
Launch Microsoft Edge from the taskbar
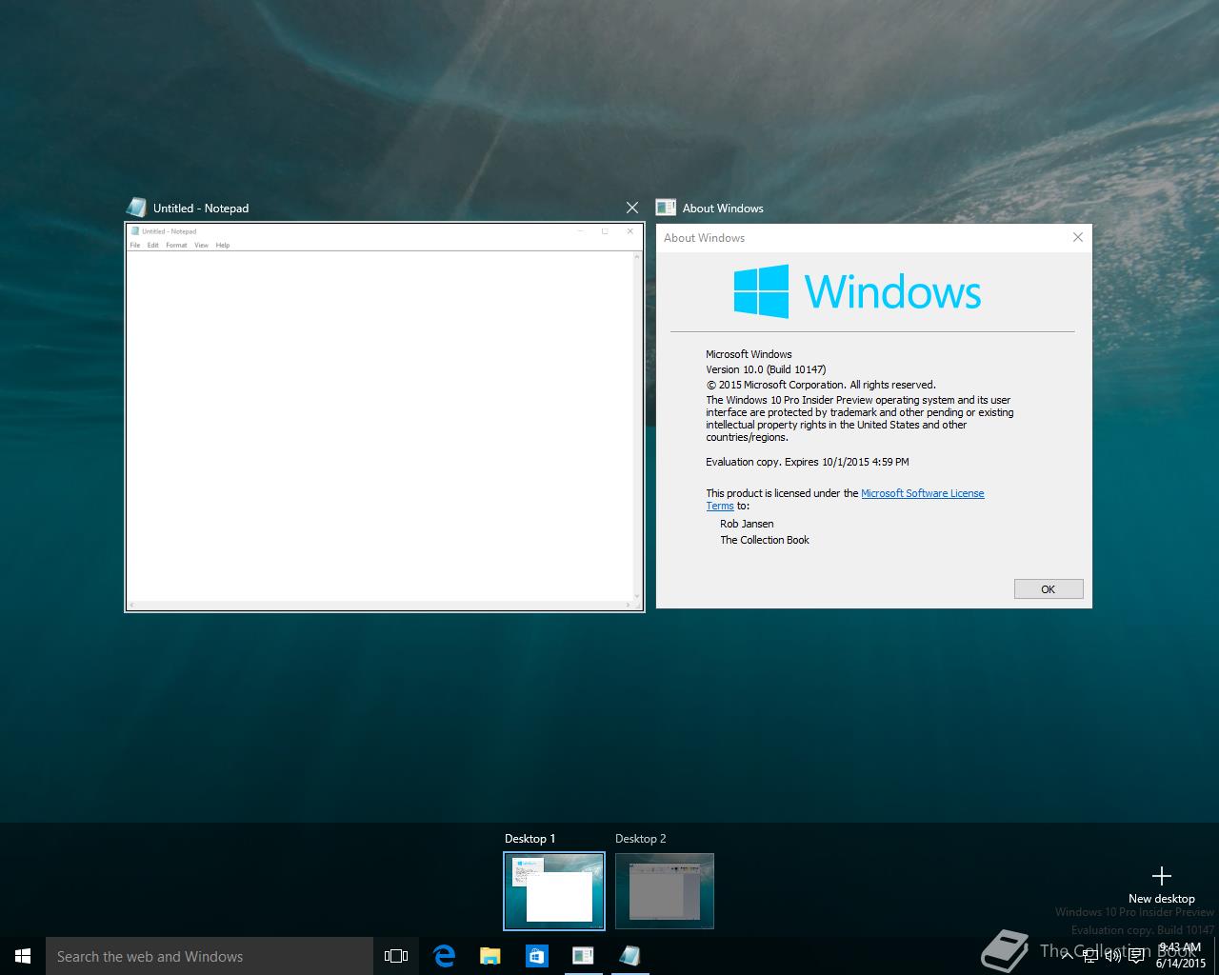444,956
